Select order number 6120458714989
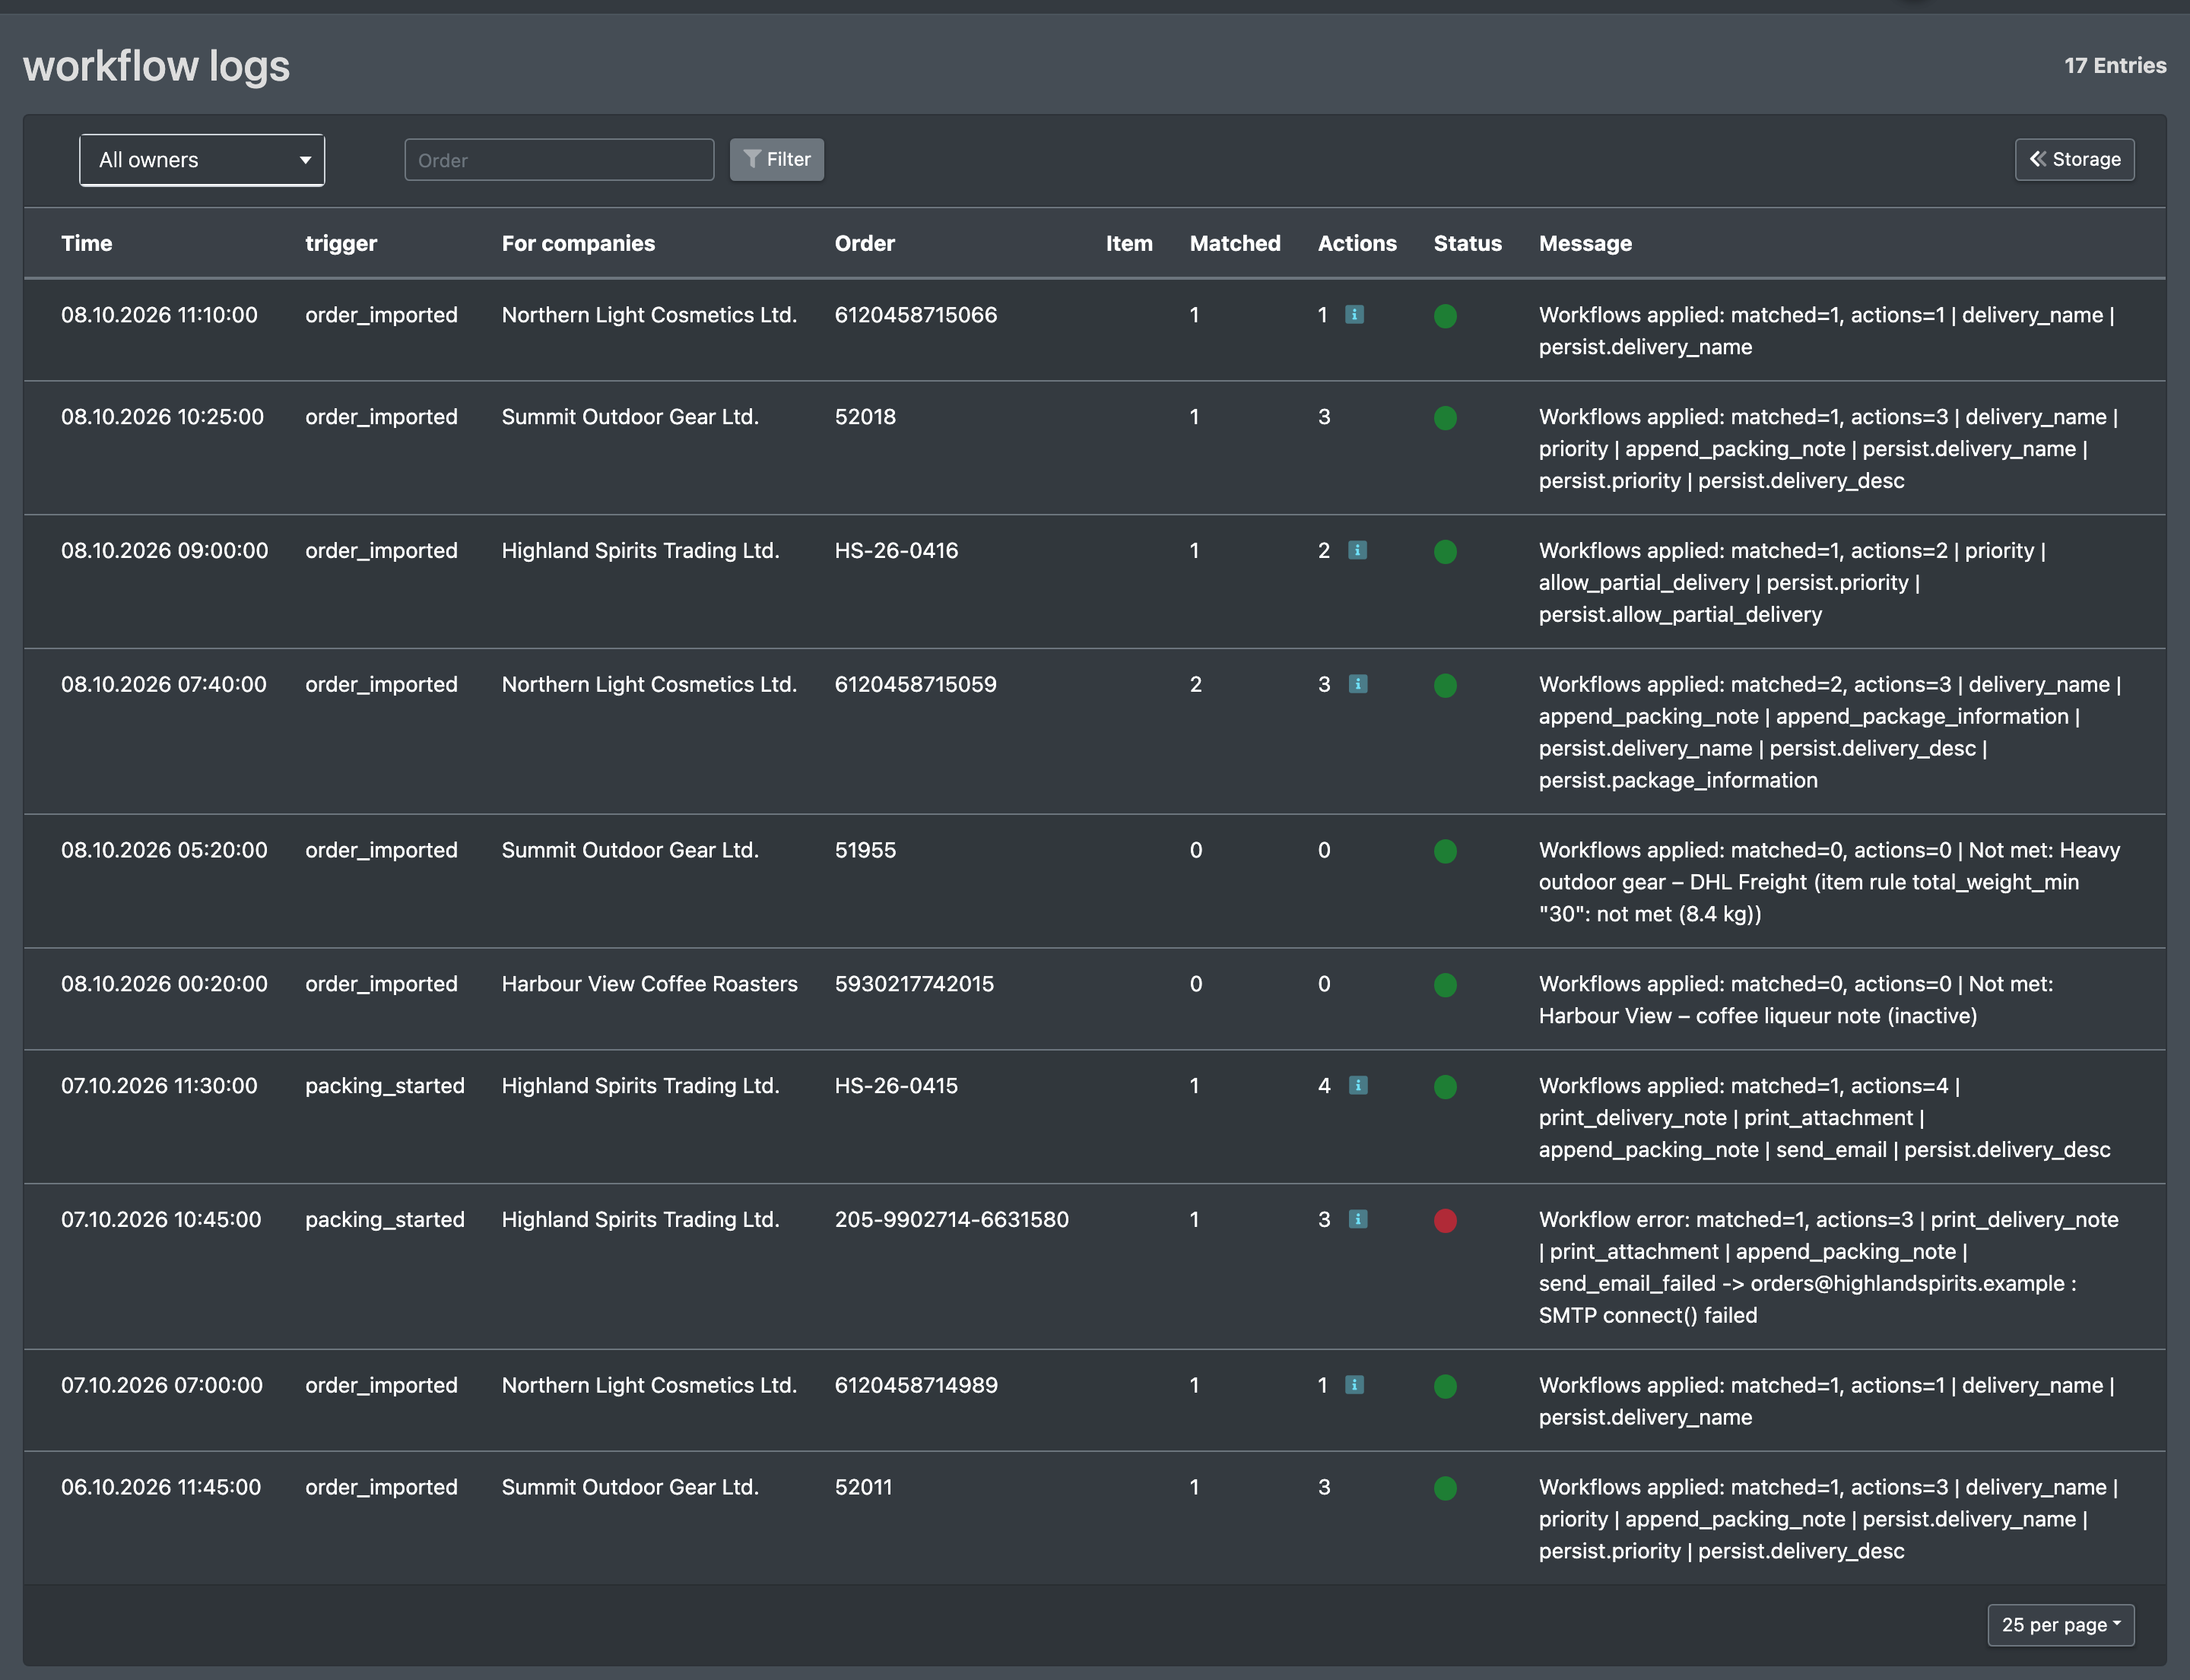 point(916,1385)
